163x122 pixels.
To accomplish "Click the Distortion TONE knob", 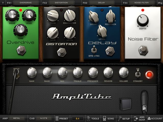I will point(53,16).
